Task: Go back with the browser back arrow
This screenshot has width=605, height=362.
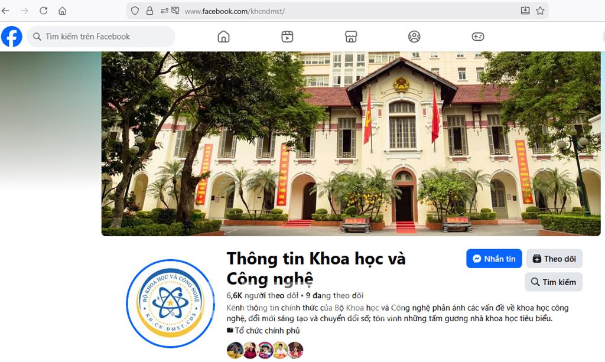Action: click(x=5, y=11)
